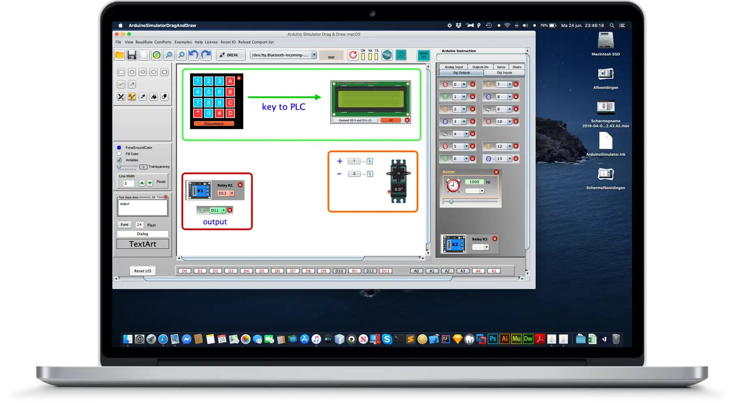Click the I2C button on LCD

point(391,120)
